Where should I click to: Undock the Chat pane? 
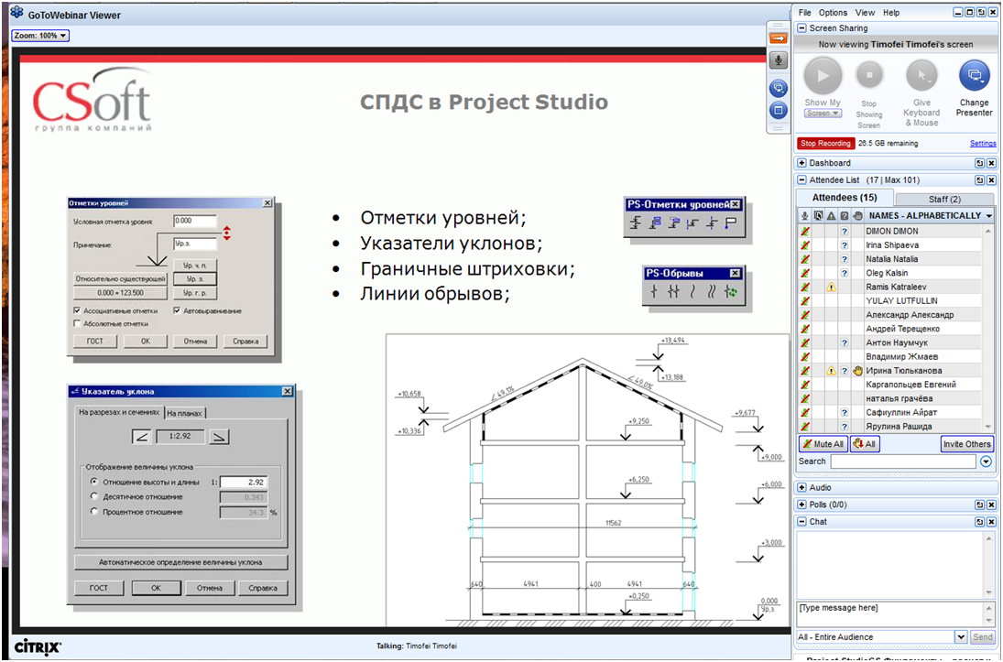979,522
